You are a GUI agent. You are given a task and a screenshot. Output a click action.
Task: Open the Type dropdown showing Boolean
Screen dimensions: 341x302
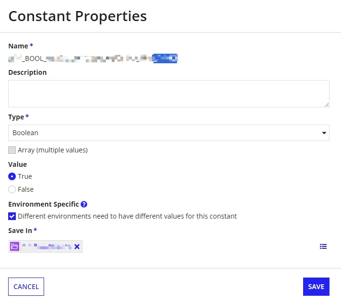pyautogui.click(x=169, y=133)
